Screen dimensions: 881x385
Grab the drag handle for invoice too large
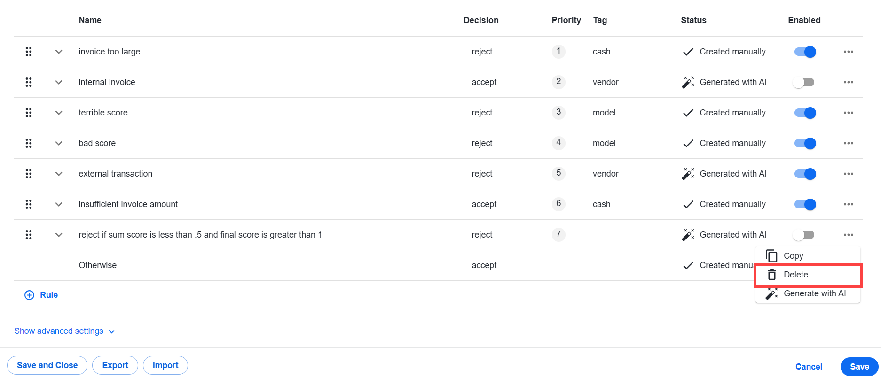29,52
